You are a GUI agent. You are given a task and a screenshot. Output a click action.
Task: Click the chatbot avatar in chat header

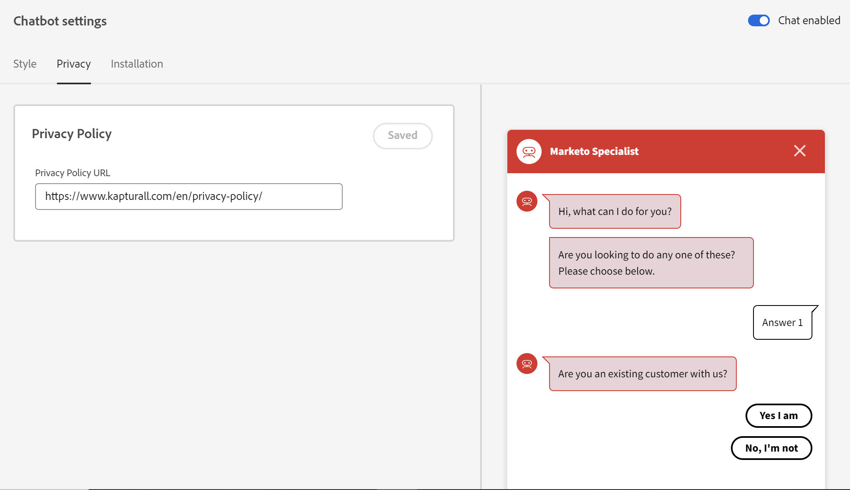coord(529,152)
